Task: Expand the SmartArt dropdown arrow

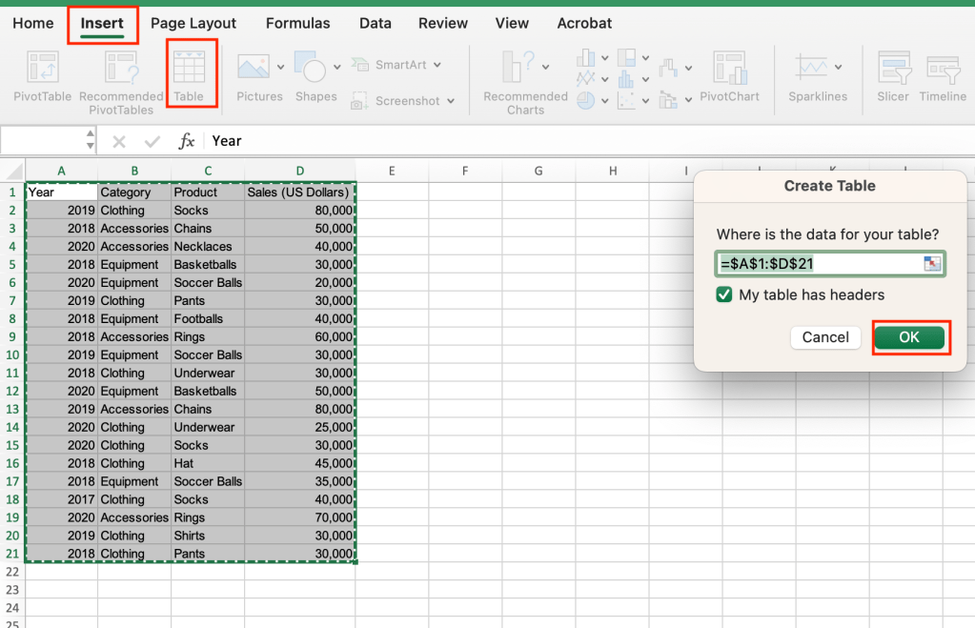Action: pyautogui.click(x=437, y=65)
